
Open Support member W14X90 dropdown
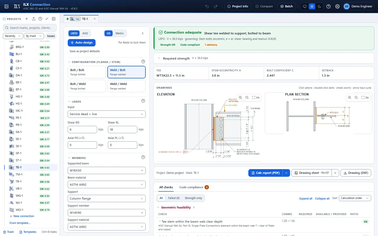(107, 213)
